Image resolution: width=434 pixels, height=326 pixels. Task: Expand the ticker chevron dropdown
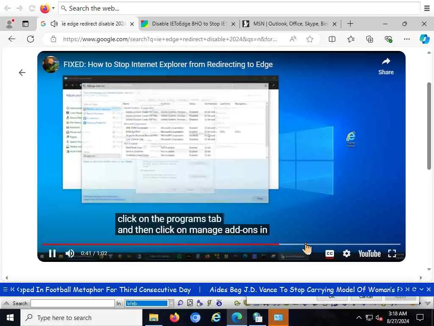(422, 289)
